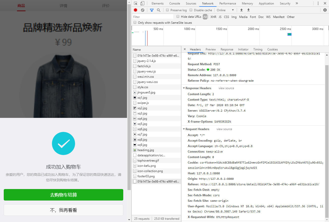Viewport: 329px width, 222px height.
Task: Show the Cookies tab of request
Action: click(x=272, y=49)
